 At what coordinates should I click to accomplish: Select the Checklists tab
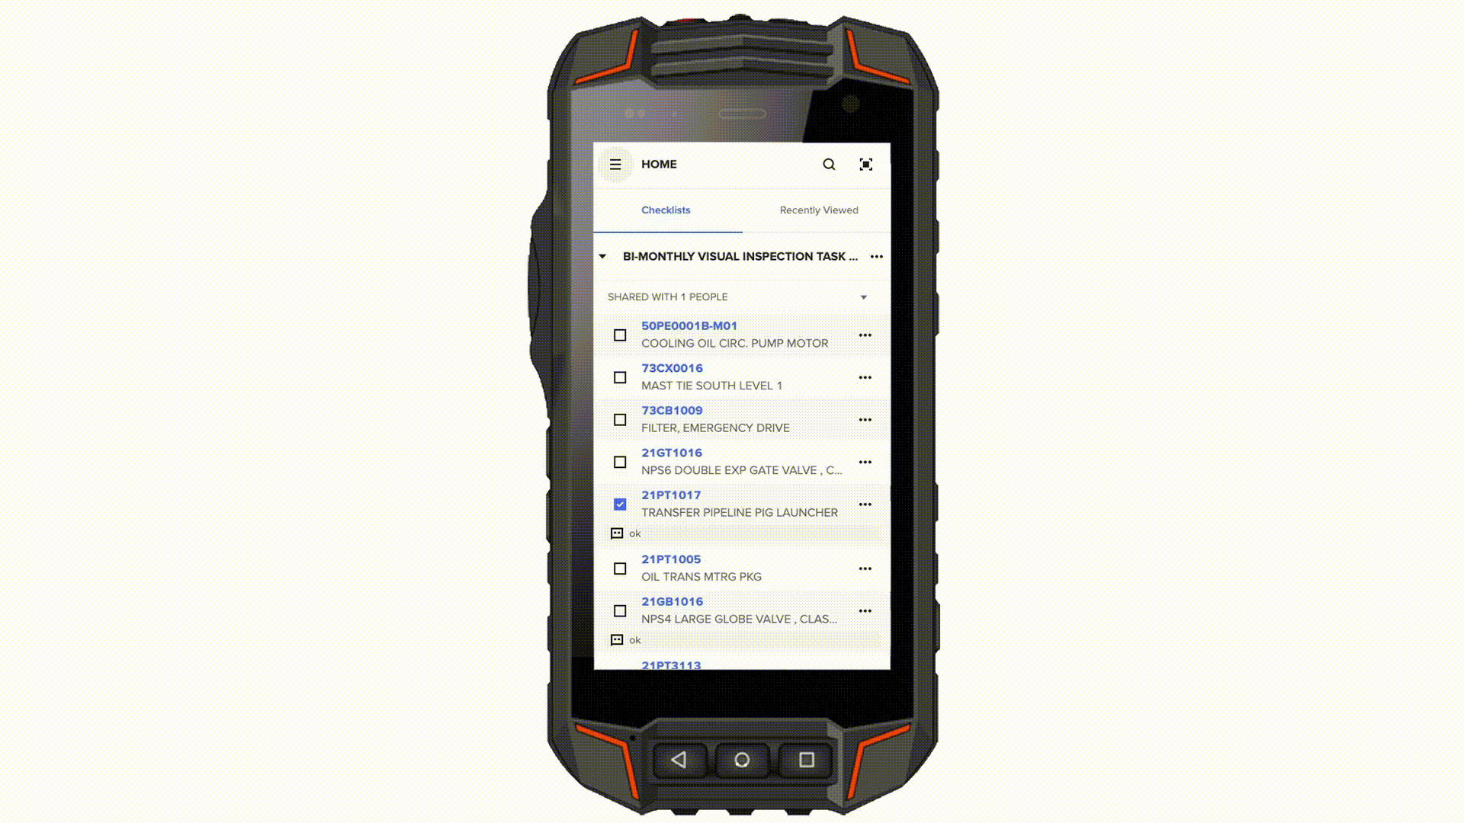(x=666, y=209)
